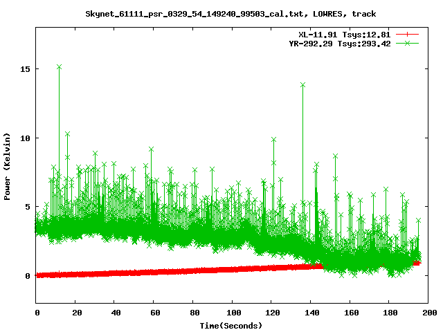The width and height of the screenshot is (443, 332).
Task: Select the XL-11.91 Tsys legend label
Action: pyautogui.click(x=345, y=34)
